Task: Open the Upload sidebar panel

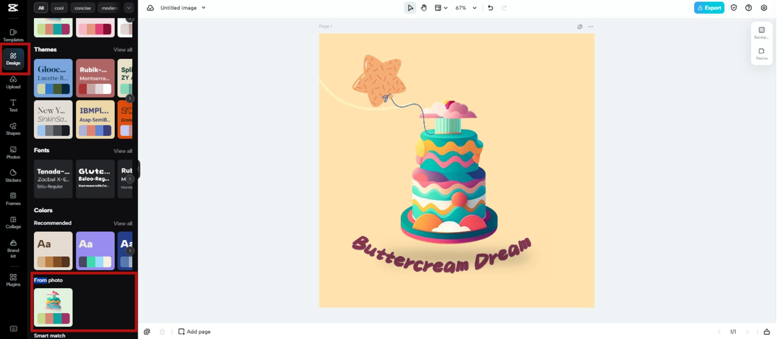Action: pos(13,82)
